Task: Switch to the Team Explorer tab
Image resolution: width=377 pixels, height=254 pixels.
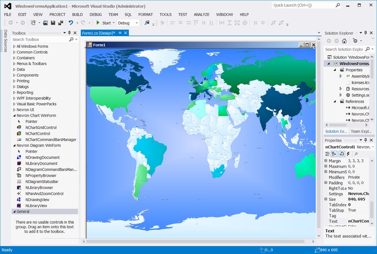Action: (x=361, y=131)
